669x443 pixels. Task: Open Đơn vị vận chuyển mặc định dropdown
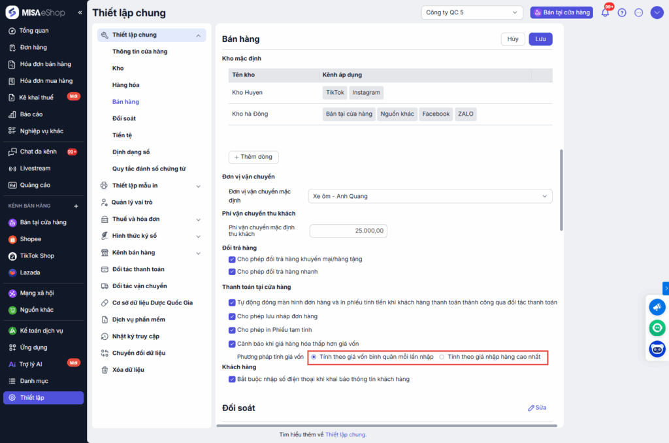tap(430, 196)
